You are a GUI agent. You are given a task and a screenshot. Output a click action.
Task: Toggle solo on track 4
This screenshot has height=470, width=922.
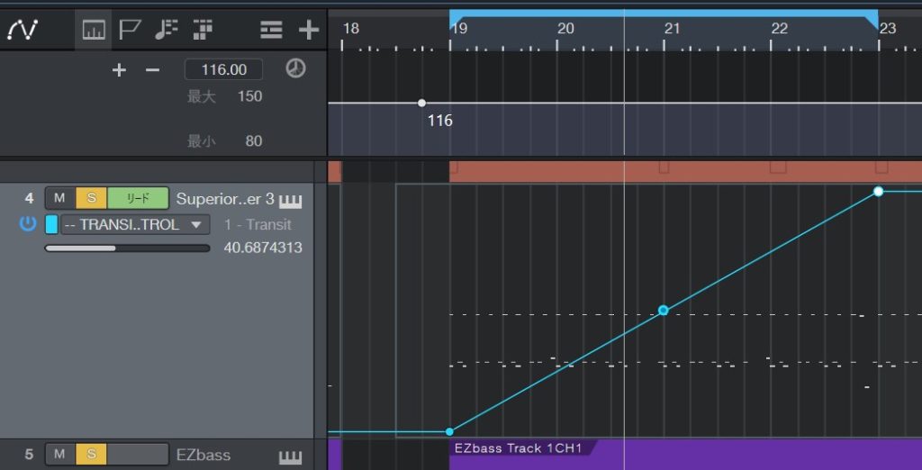pos(91,198)
